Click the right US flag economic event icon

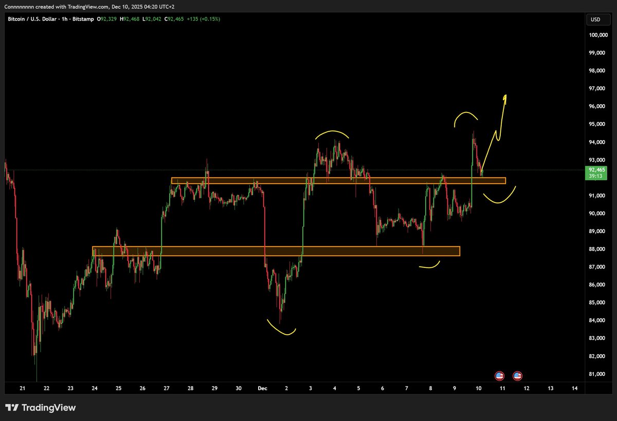click(518, 376)
